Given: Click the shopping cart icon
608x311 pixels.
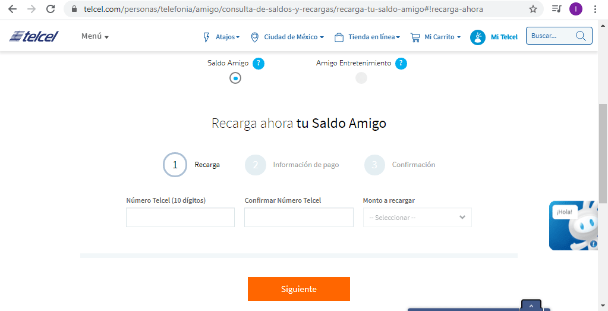Looking at the screenshot, I should coord(415,37).
